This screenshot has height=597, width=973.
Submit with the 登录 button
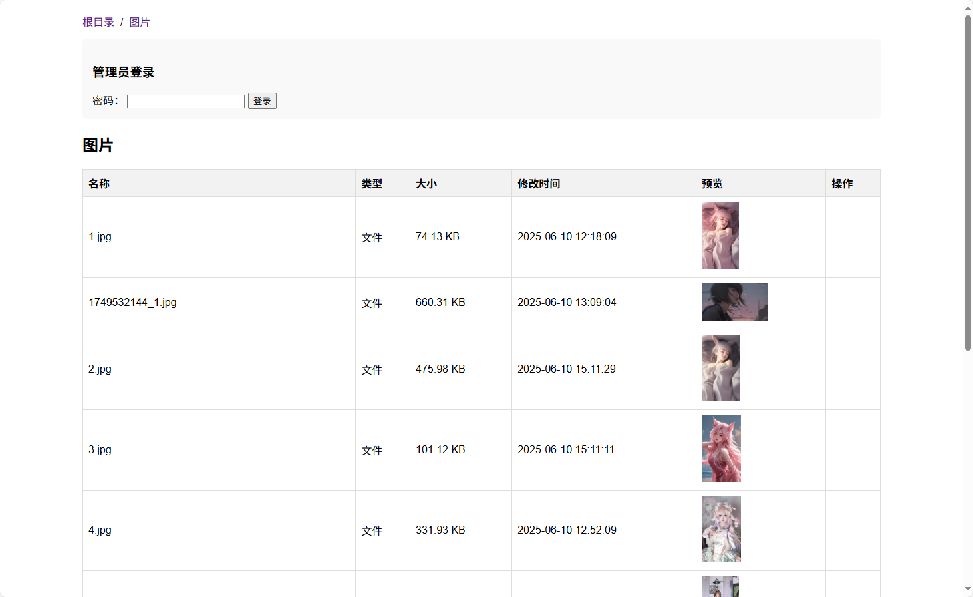pos(262,101)
